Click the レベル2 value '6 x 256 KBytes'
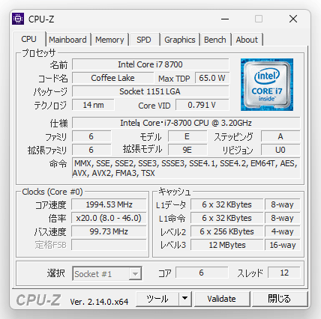The height and width of the screenshot is (319, 321). click(x=227, y=231)
